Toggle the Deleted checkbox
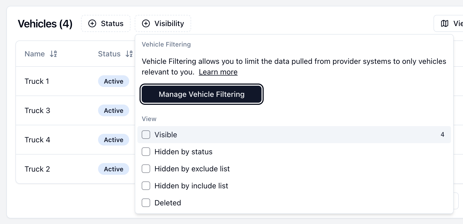 (146, 203)
